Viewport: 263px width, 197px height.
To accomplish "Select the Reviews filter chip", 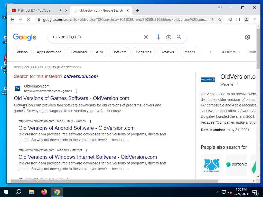I will [167, 52].
